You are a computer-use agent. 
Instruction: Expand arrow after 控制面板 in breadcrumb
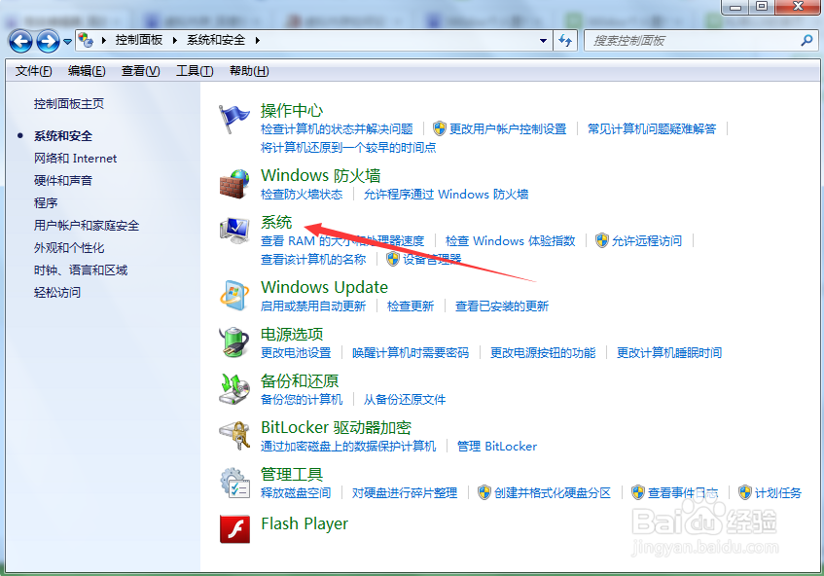[x=175, y=40]
